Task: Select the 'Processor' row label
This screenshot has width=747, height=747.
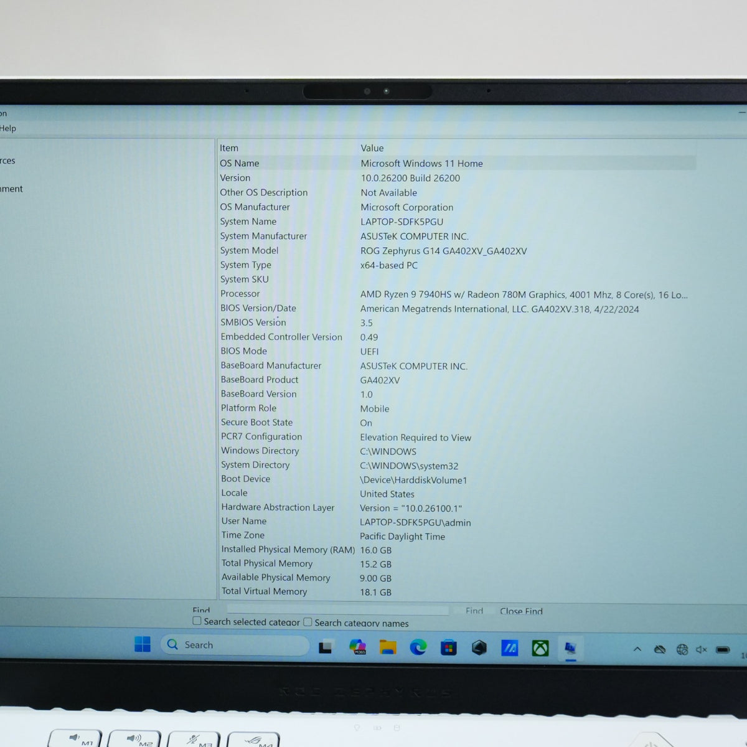Action: pyautogui.click(x=240, y=294)
